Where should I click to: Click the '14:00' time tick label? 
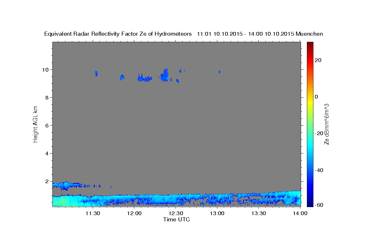pos(300,213)
